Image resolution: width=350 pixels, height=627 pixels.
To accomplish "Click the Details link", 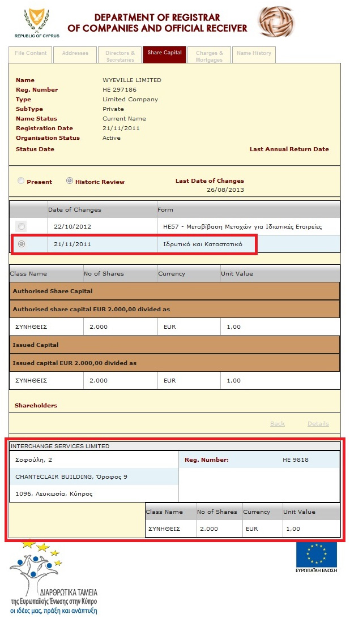I will 318,424.
